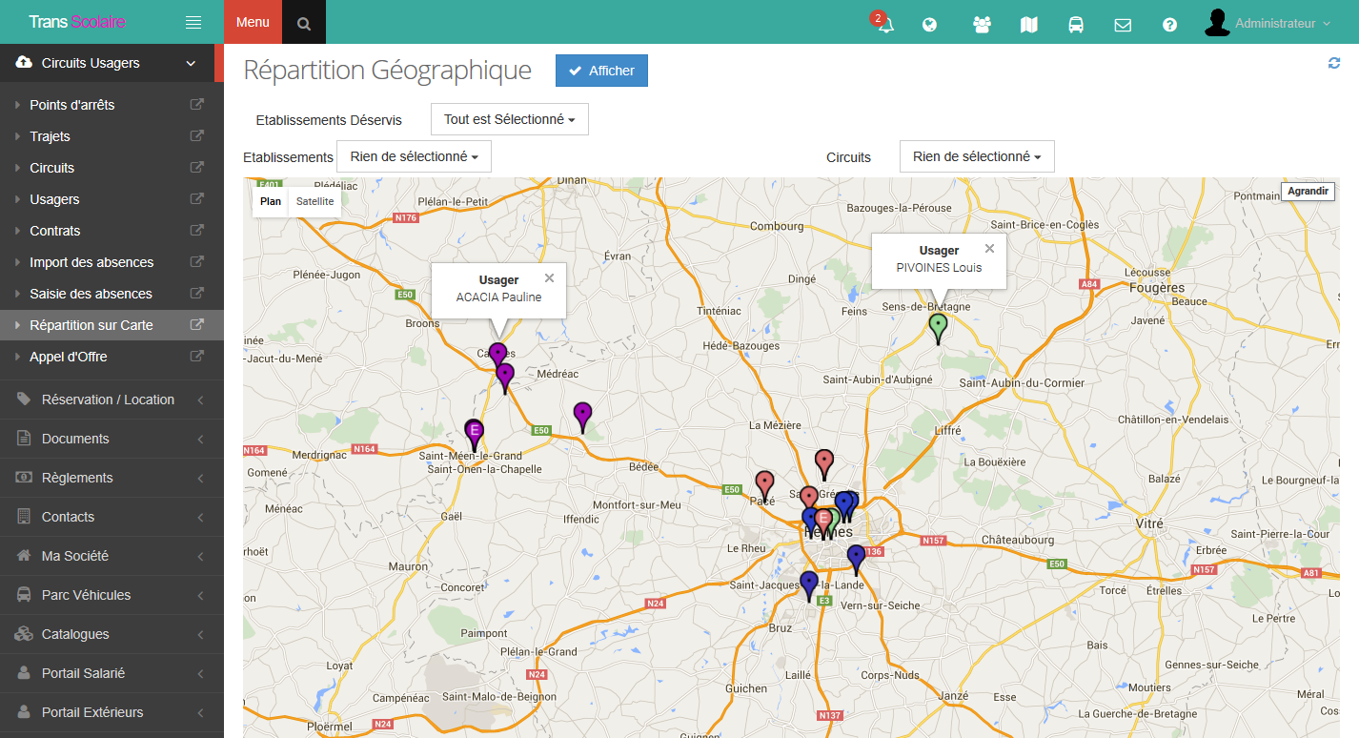
Task: Click the bus icon in top bar
Action: click(x=1075, y=25)
